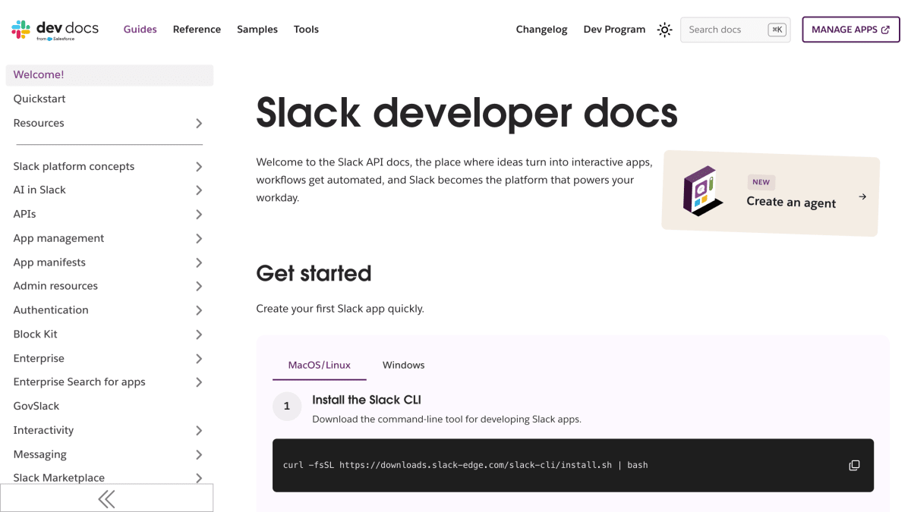This screenshot has width=911, height=512.
Task: Open the Authentication sidebar page
Action: click(51, 309)
